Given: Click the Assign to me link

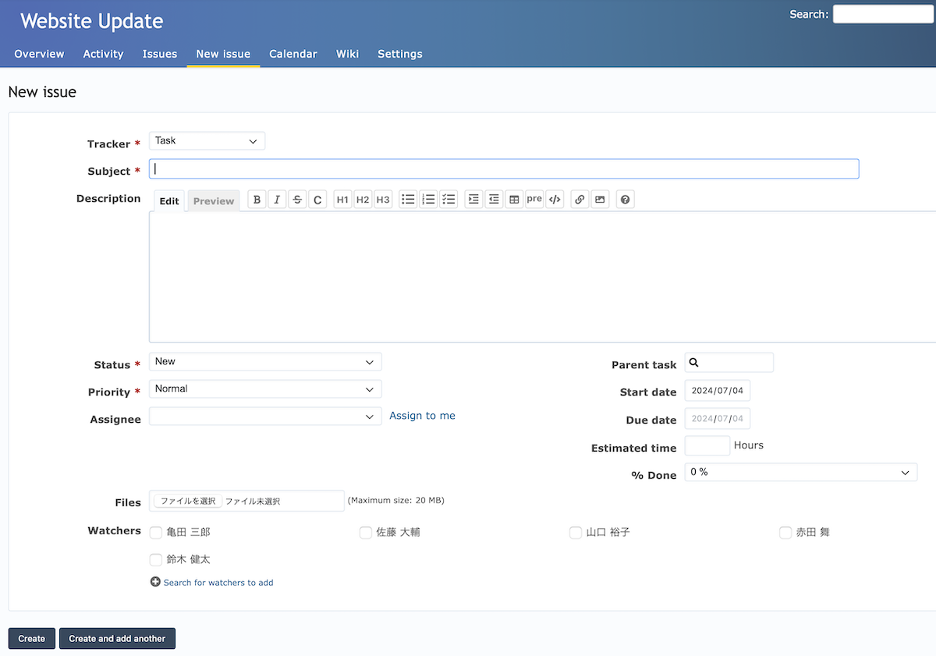Looking at the screenshot, I should click(422, 416).
